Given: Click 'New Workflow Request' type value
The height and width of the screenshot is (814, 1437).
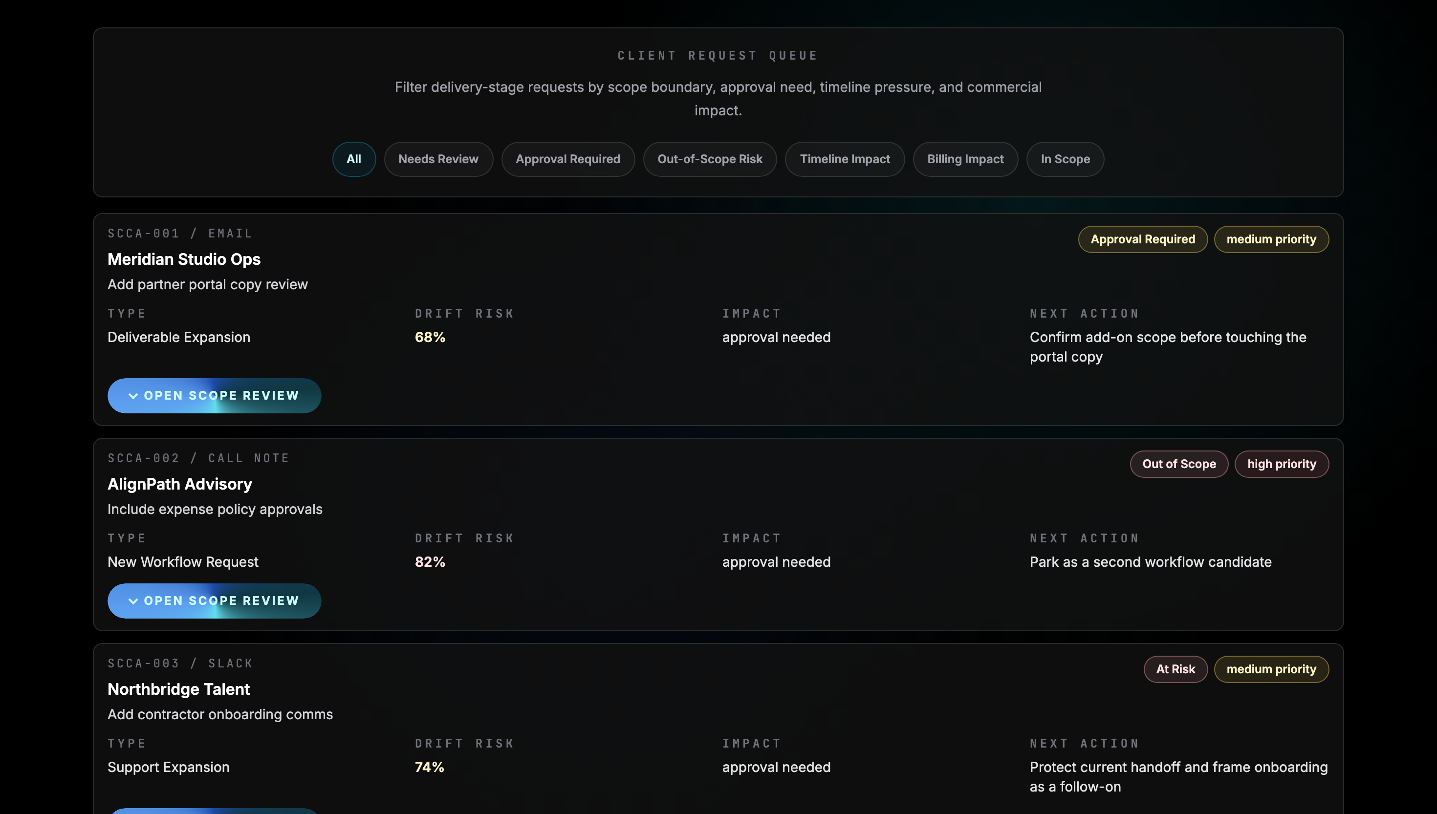Looking at the screenshot, I should pyautogui.click(x=183, y=562).
